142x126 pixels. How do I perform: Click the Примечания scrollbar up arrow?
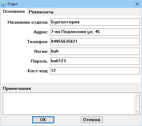pos(137,96)
